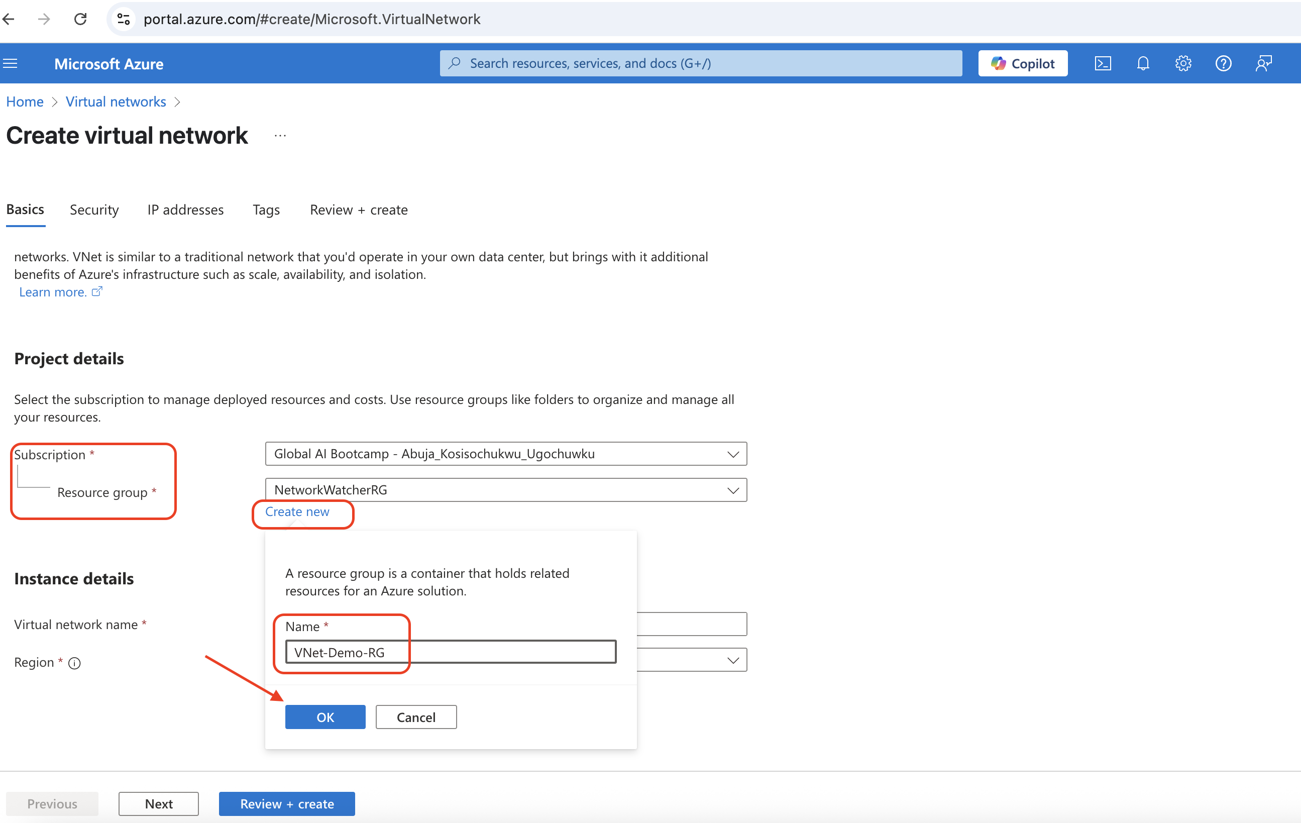Go forward with the browser forward arrow
1301x823 pixels.
(44, 20)
